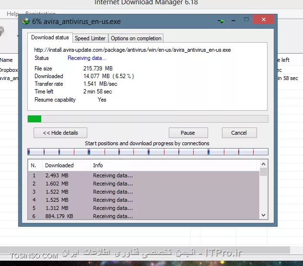Image resolution: width=303 pixels, height=266 pixels.
Task: Click the Transfer rate value 1.541 MB/sec
Action: [x=100, y=84]
